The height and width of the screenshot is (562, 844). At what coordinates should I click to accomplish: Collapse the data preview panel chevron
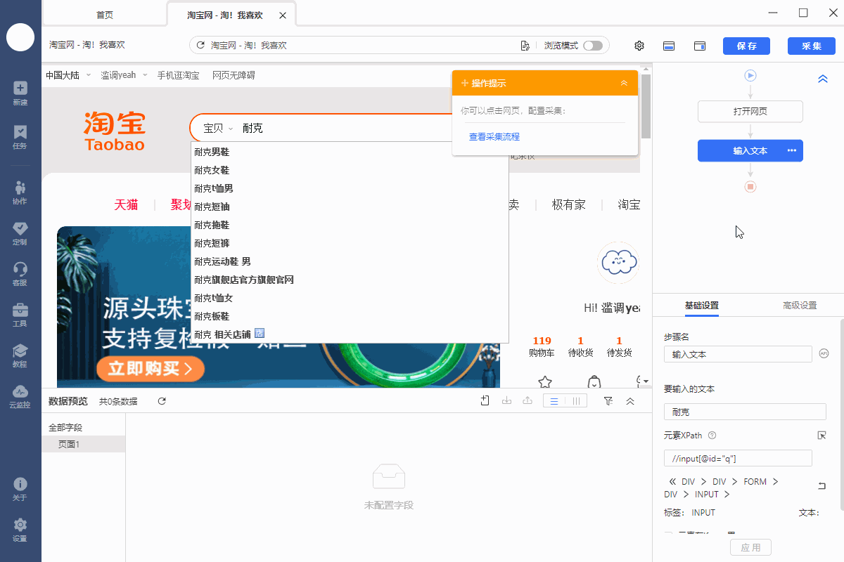pyautogui.click(x=630, y=401)
